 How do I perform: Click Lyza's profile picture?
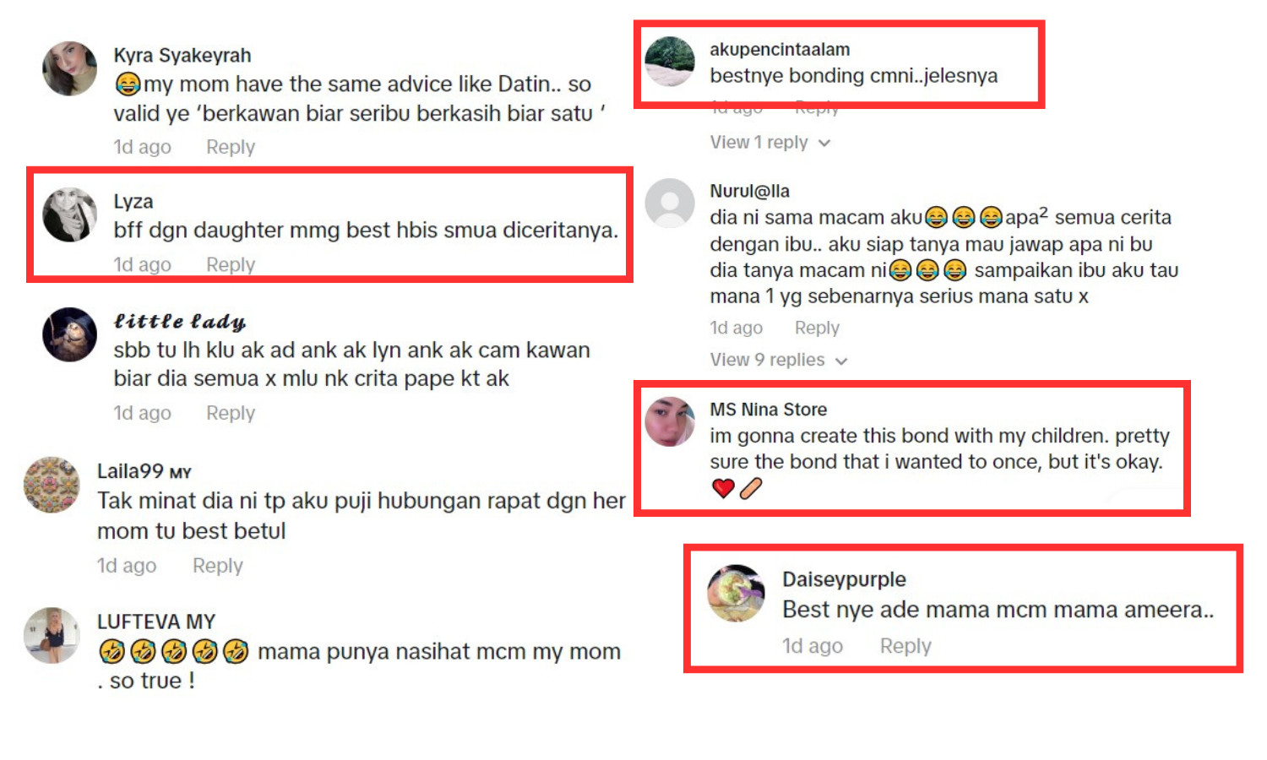[70, 214]
